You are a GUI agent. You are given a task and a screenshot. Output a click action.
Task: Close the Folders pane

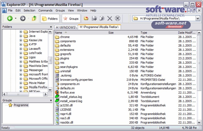point(51,27)
